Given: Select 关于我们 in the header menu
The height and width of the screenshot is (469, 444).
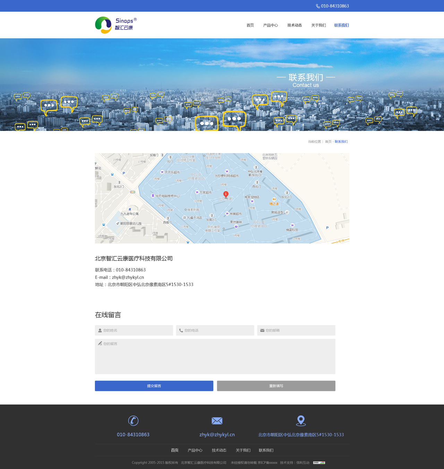Looking at the screenshot, I should pyautogui.click(x=318, y=25).
